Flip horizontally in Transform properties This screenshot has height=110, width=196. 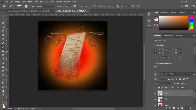tap(176, 57)
